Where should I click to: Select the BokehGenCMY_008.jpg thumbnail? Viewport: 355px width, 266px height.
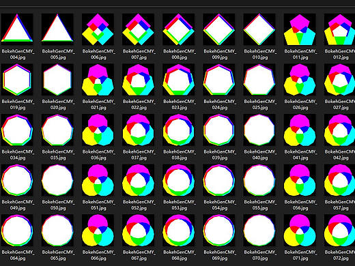click(179, 29)
